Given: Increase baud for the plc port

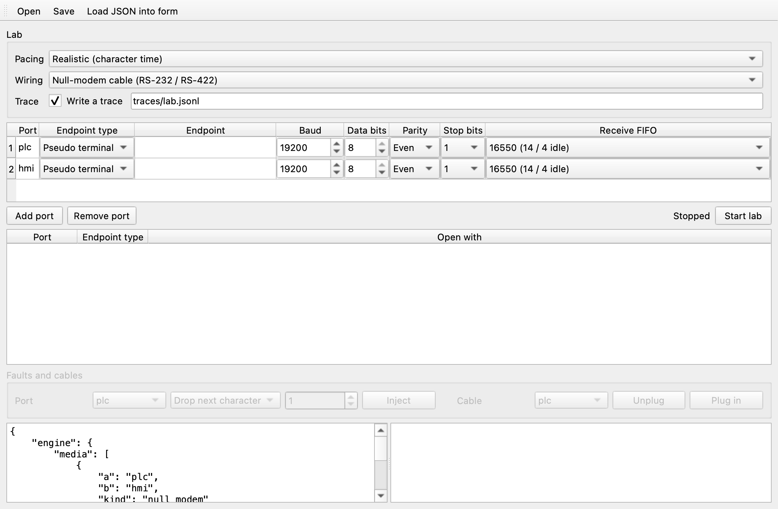Looking at the screenshot, I should pos(336,144).
